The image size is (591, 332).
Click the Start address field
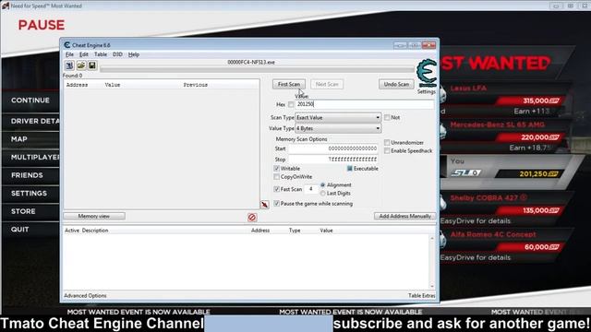point(333,148)
